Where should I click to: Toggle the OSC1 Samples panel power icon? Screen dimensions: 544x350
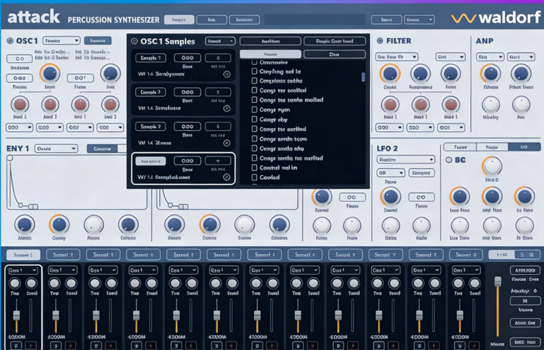134,41
